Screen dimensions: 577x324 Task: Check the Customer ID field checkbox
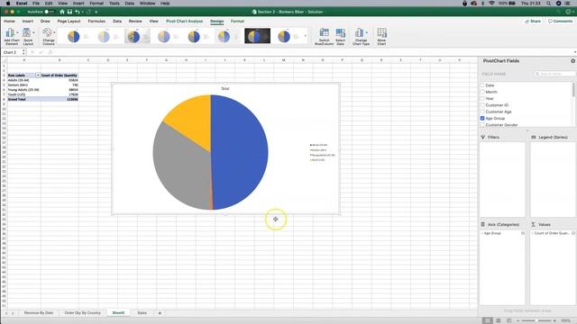click(482, 105)
